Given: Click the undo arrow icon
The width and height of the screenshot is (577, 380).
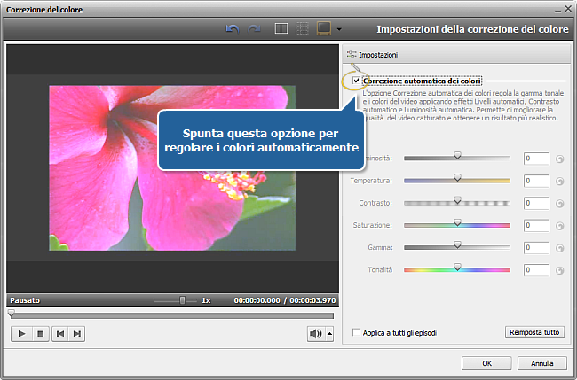Looking at the screenshot, I should click(233, 29).
